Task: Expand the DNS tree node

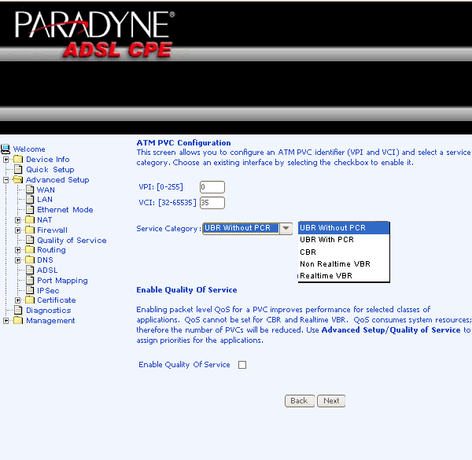Action: [18, 260]
